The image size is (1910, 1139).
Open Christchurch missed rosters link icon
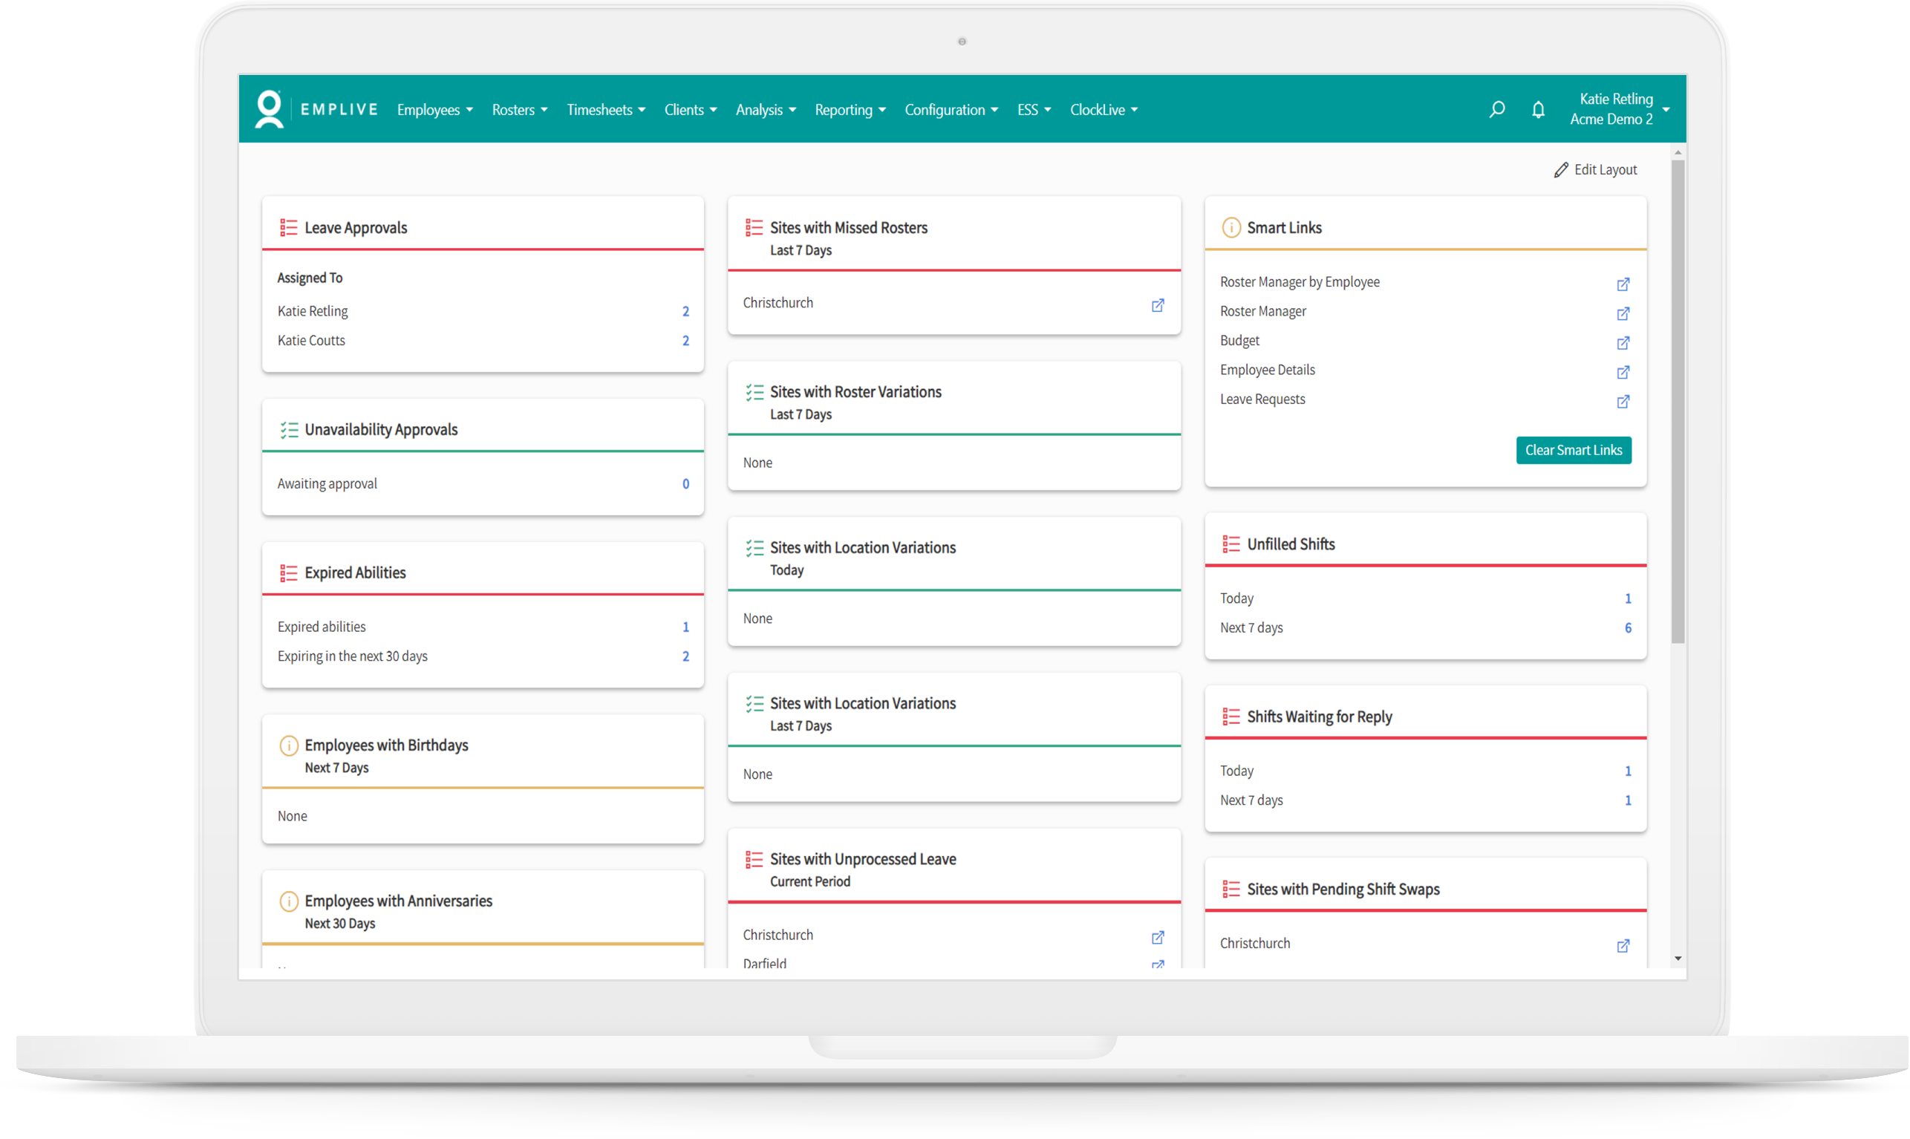pyautogui.click(x=1157, y=304)
